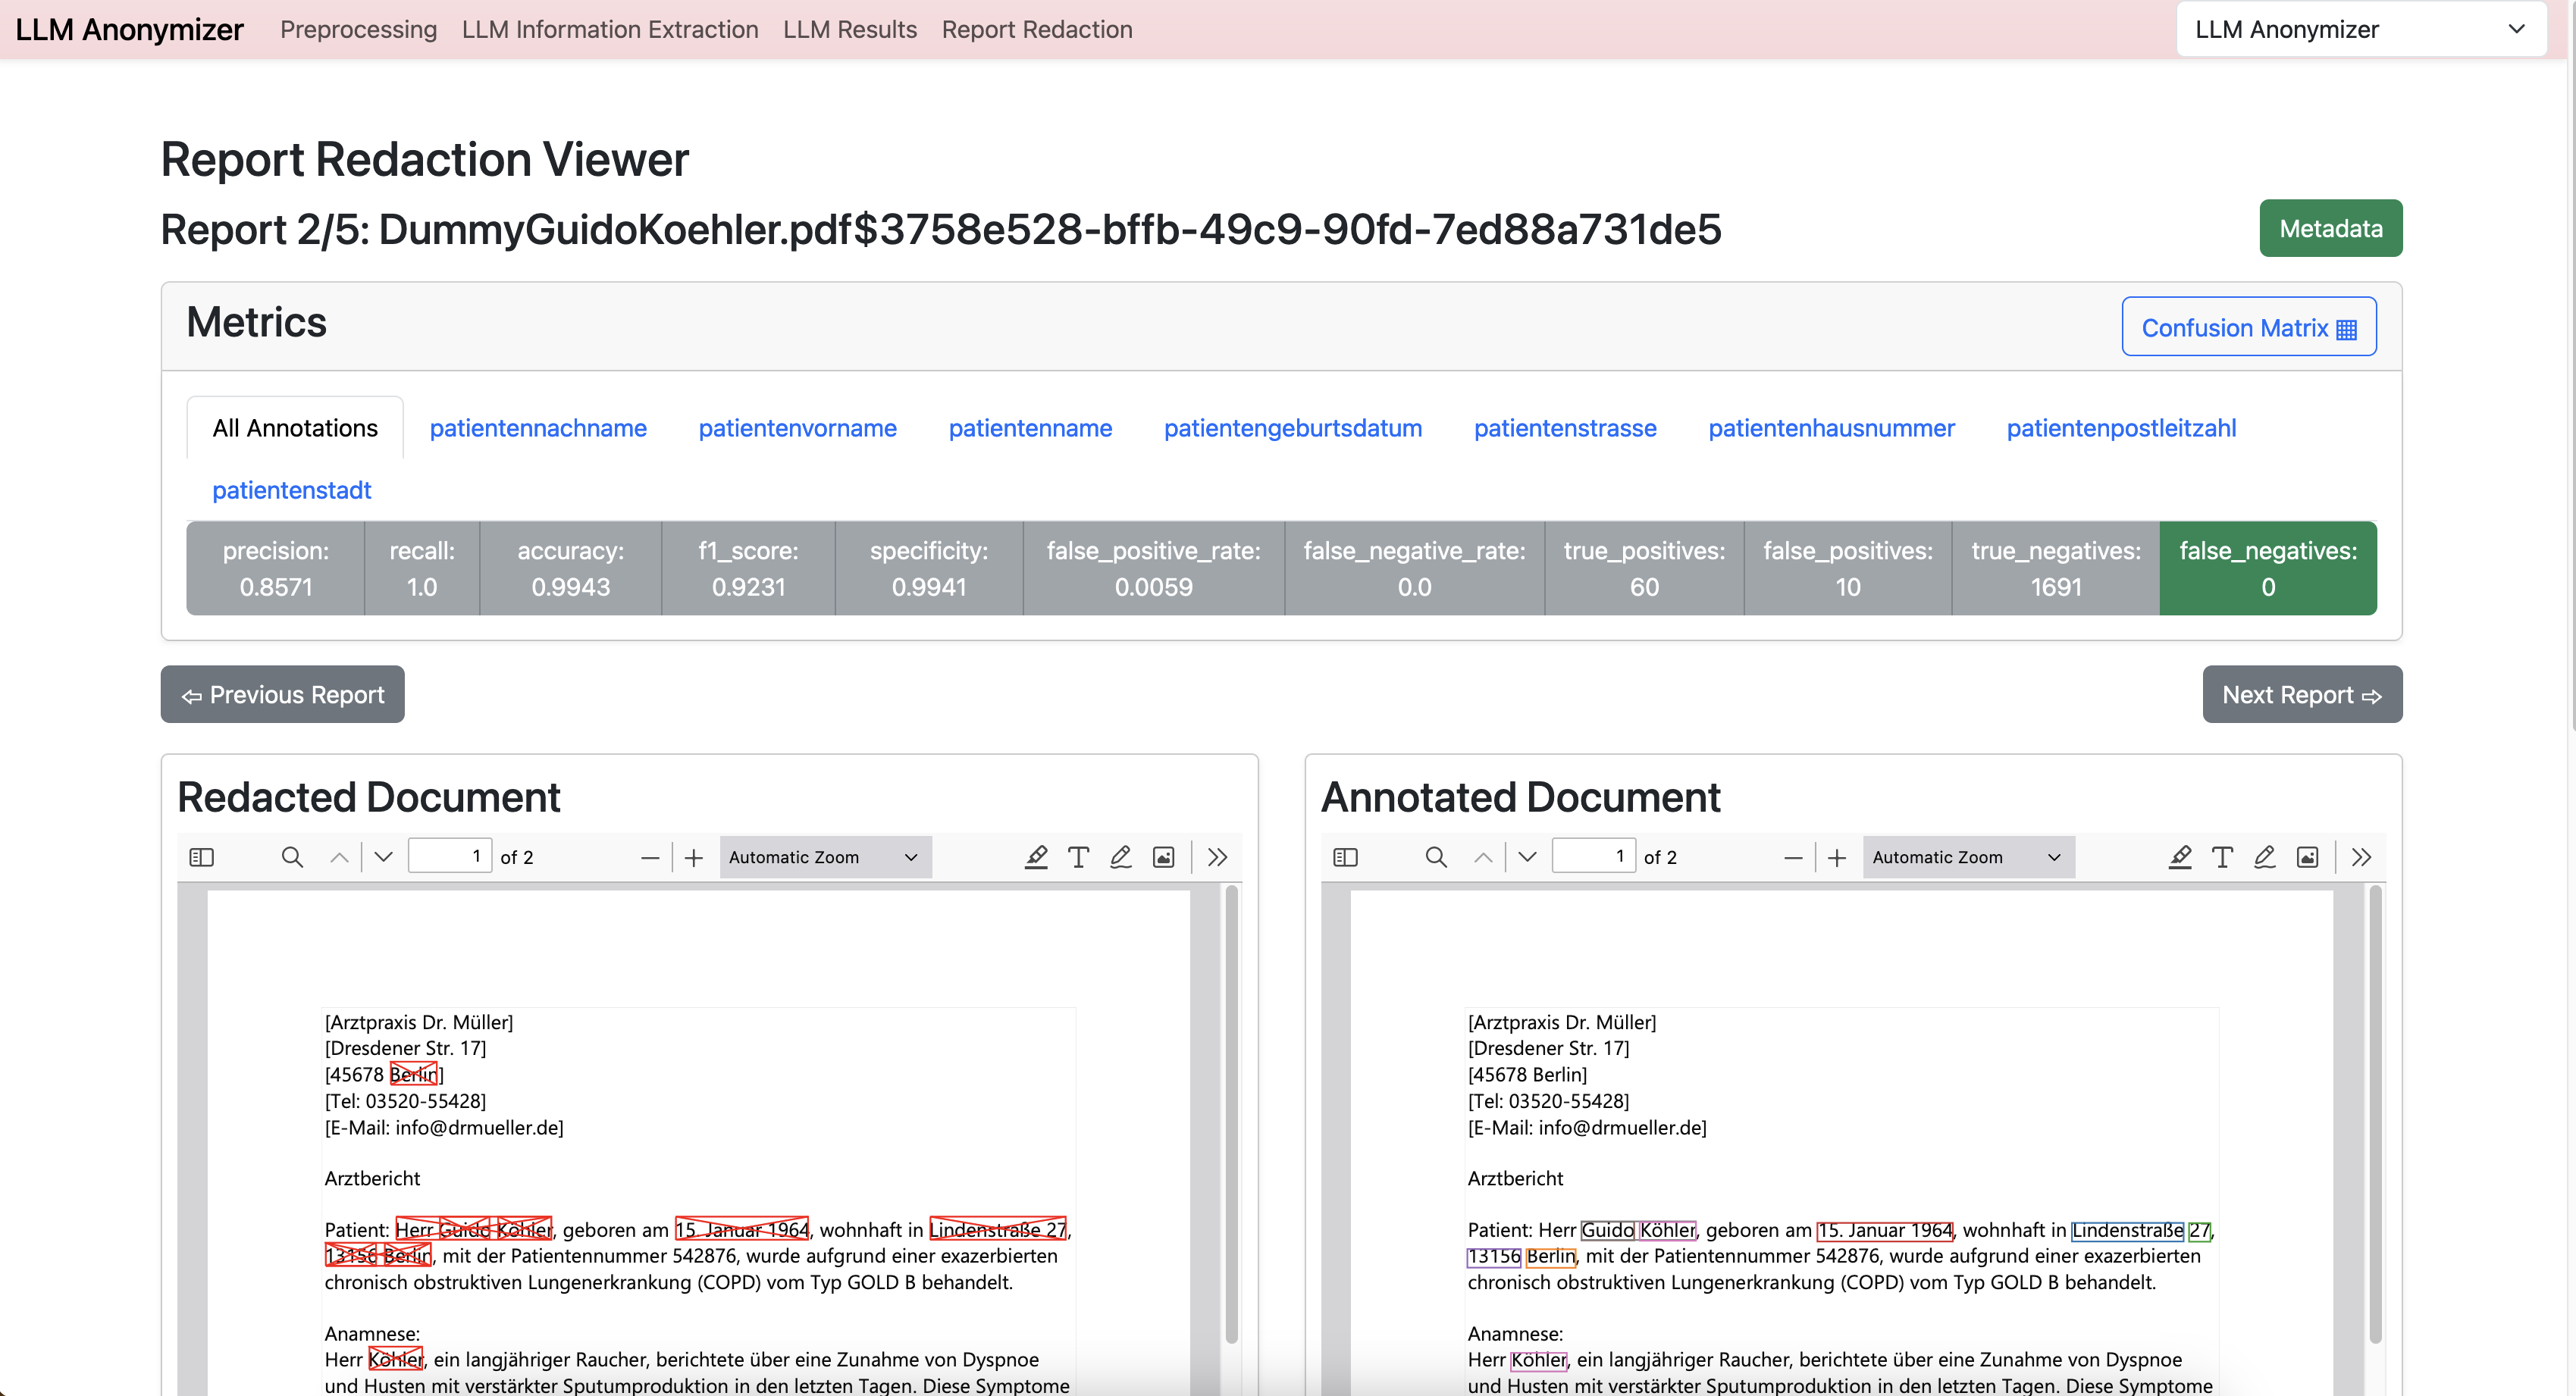Click search icon in Redacted Document toolbar
The width and height of the screenshot is (2576, 1396).
(292, 857)
